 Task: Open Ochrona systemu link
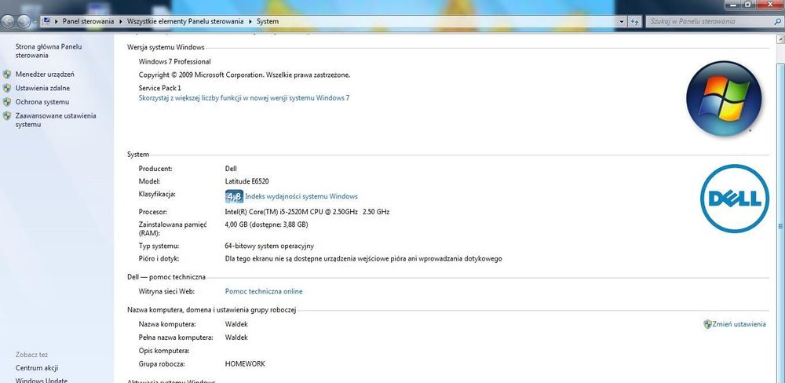coord(42,101)
